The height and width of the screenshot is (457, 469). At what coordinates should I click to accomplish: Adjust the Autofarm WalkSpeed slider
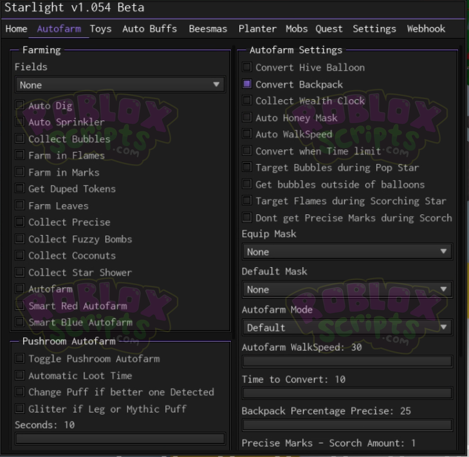(347, 362)
